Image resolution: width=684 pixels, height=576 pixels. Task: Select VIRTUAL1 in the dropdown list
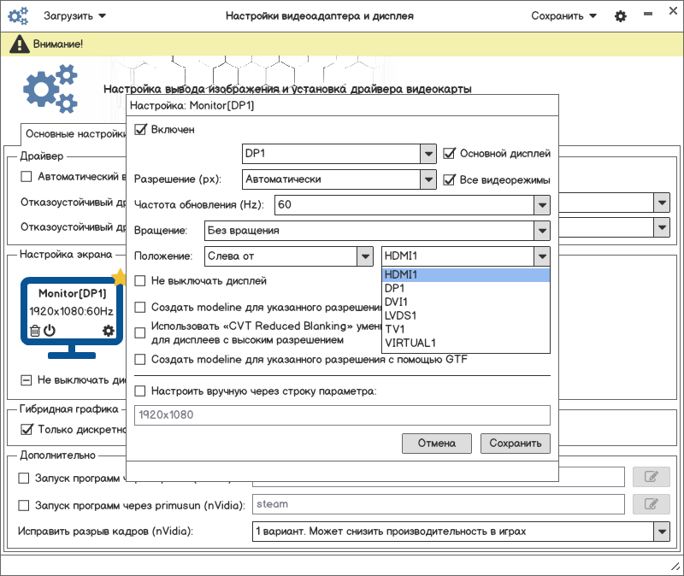[465, 344]
